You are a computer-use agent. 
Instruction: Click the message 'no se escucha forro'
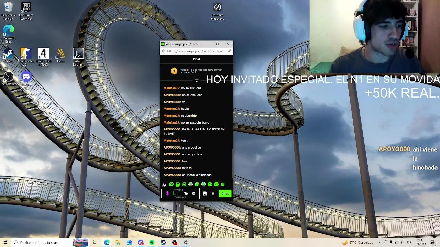[195, 122]
